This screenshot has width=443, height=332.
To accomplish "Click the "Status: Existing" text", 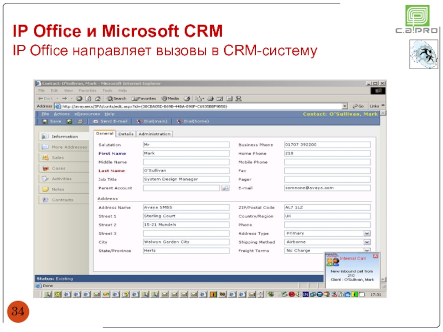I will pyautogui.click(x=54, y=279).
